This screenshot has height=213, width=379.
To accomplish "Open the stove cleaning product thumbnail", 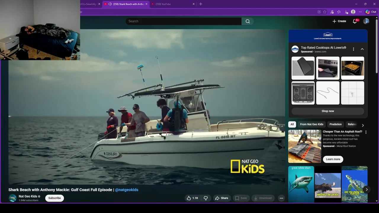I will pos(328,68).
